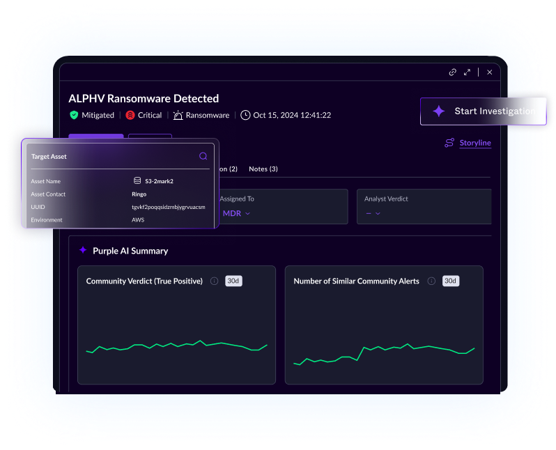This screenshot has width=556, height=450.
Task: Expand the alert panel to fullscreen
Action: point(468,72)
